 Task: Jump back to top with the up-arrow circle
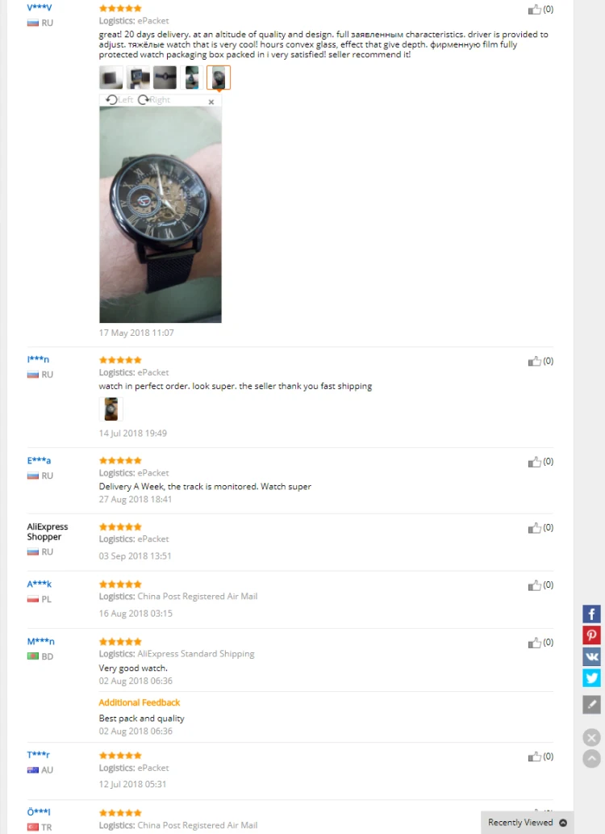pyautogui.click(x=592, y=758)
